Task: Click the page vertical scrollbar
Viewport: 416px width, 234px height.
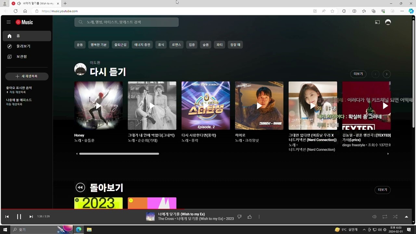Action: click(413, 73)
